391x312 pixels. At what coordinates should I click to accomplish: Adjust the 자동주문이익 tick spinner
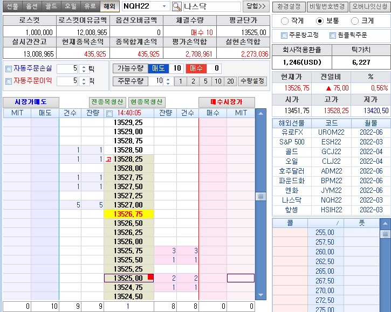(83, 81)
